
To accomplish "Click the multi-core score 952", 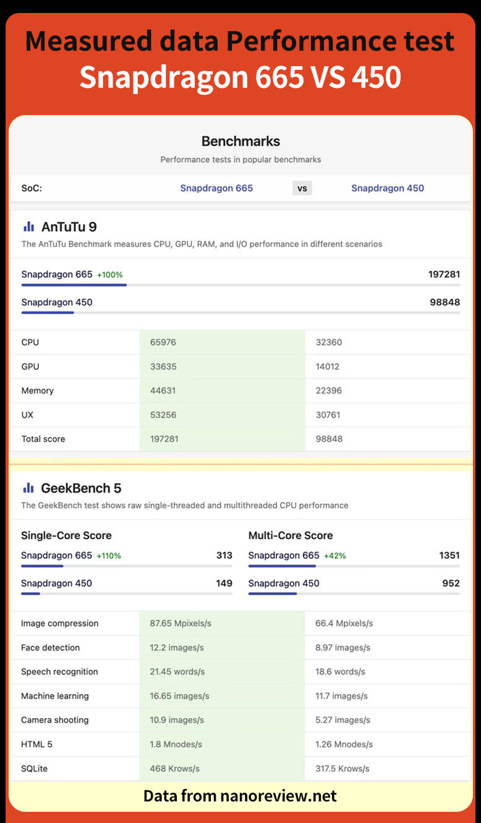I will point(451,583).
